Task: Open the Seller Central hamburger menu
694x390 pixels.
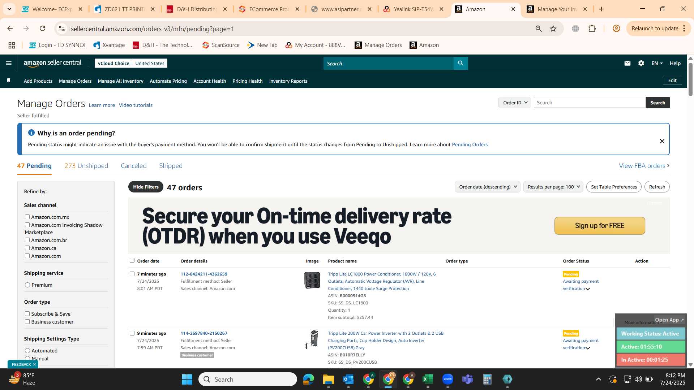Action: coord(9,63)
